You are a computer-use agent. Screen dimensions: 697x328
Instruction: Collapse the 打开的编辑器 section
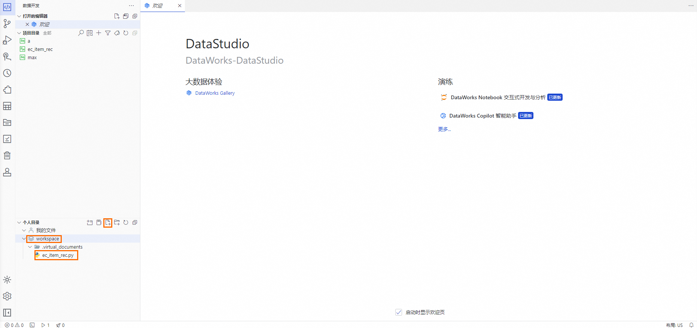point(19,16)
